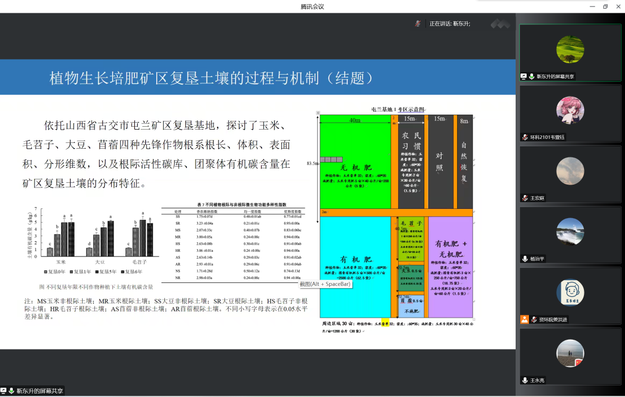Click the green 无机肥 plot block

(355, 161)
